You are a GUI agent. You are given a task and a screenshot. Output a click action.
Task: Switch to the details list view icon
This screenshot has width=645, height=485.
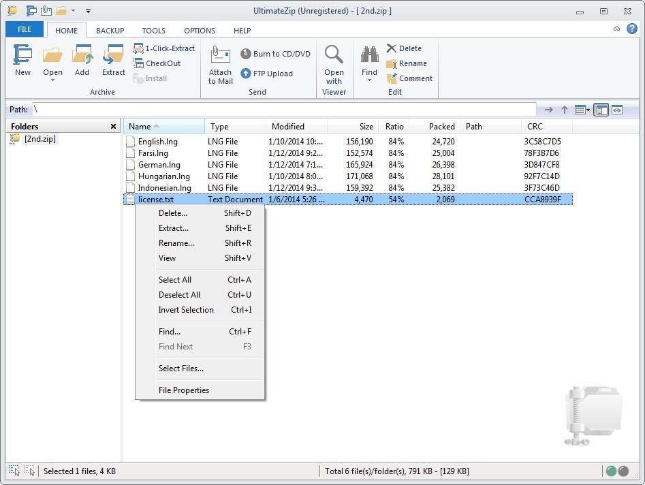601,109
